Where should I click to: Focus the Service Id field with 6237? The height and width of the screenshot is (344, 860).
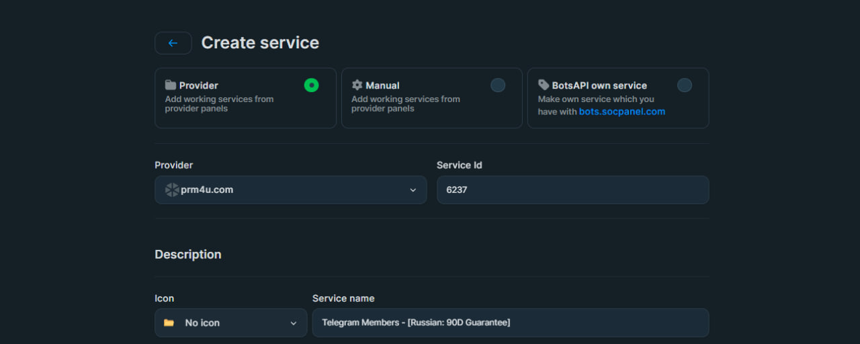click(572, 190)
